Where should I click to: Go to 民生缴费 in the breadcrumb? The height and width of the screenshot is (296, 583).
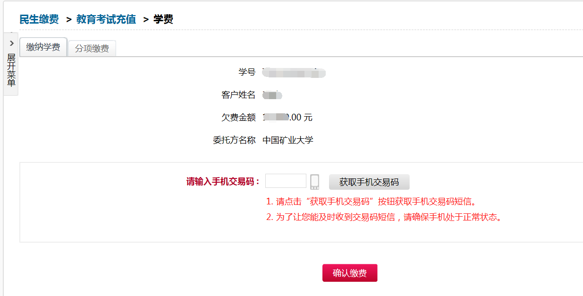tap(39, 19)
